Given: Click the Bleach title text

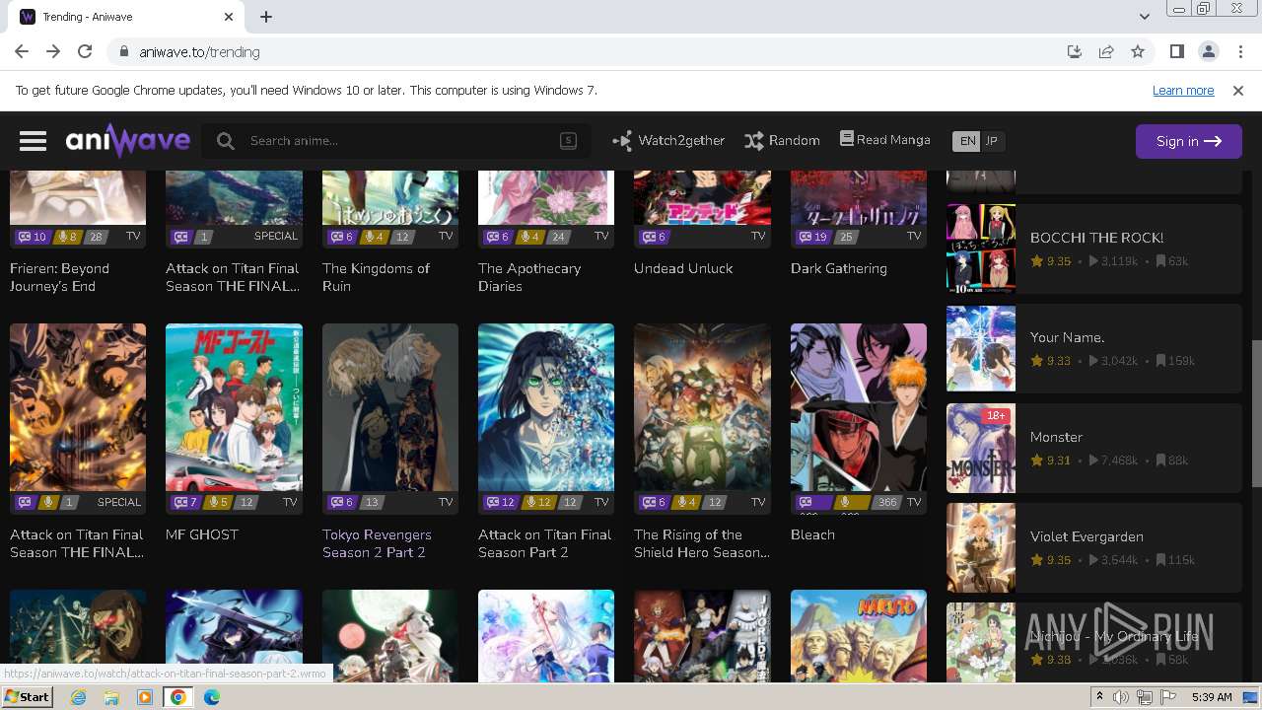Looking at the screenshot, I should [x=812, y=534].
